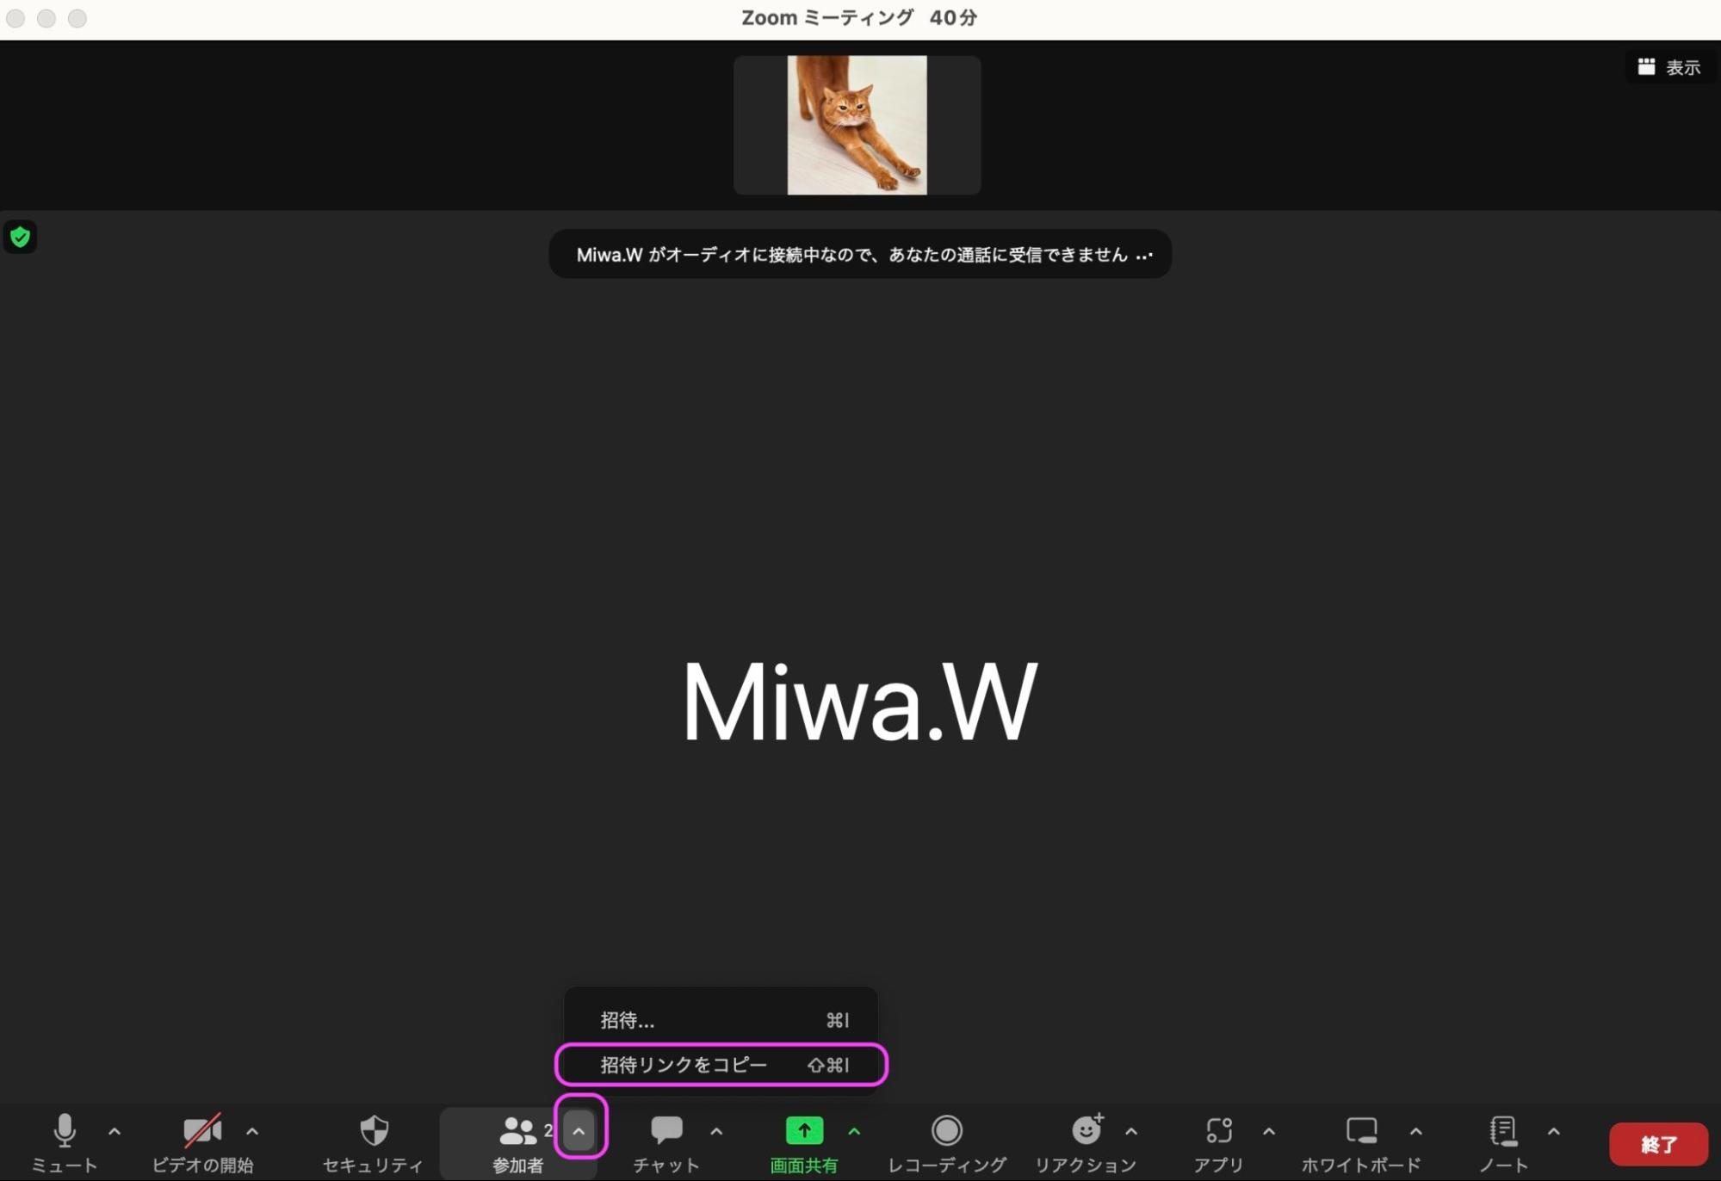
Task: Open the Chat bubble icon
Action: [x=666, y=1130]
